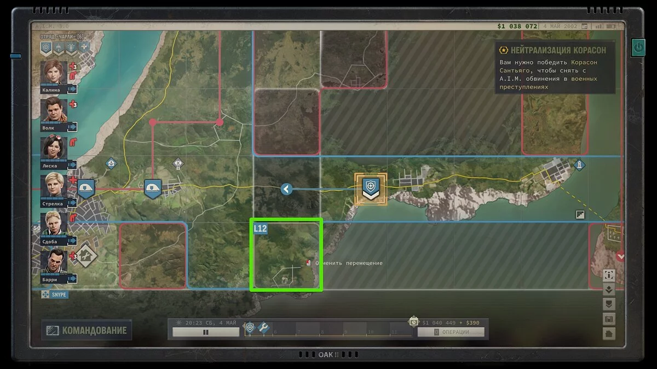This screenshot has height=369, width=657.
Task: Click the red downward chevron marker at the map's east edge
Action: [x=620, y=256]
